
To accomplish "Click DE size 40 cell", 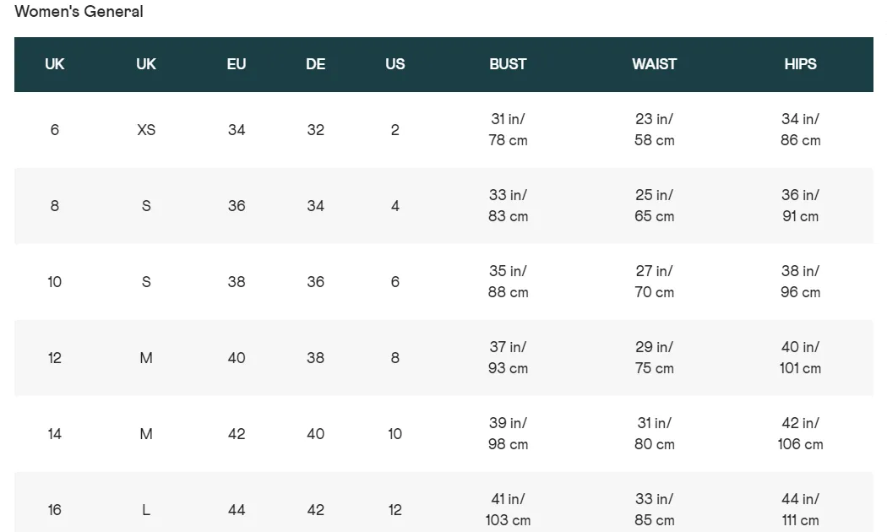I will [316, 434].
